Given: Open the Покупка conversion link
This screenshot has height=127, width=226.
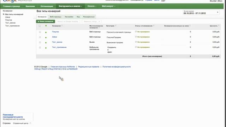Looking at the screenshot, I should (55, 32).
